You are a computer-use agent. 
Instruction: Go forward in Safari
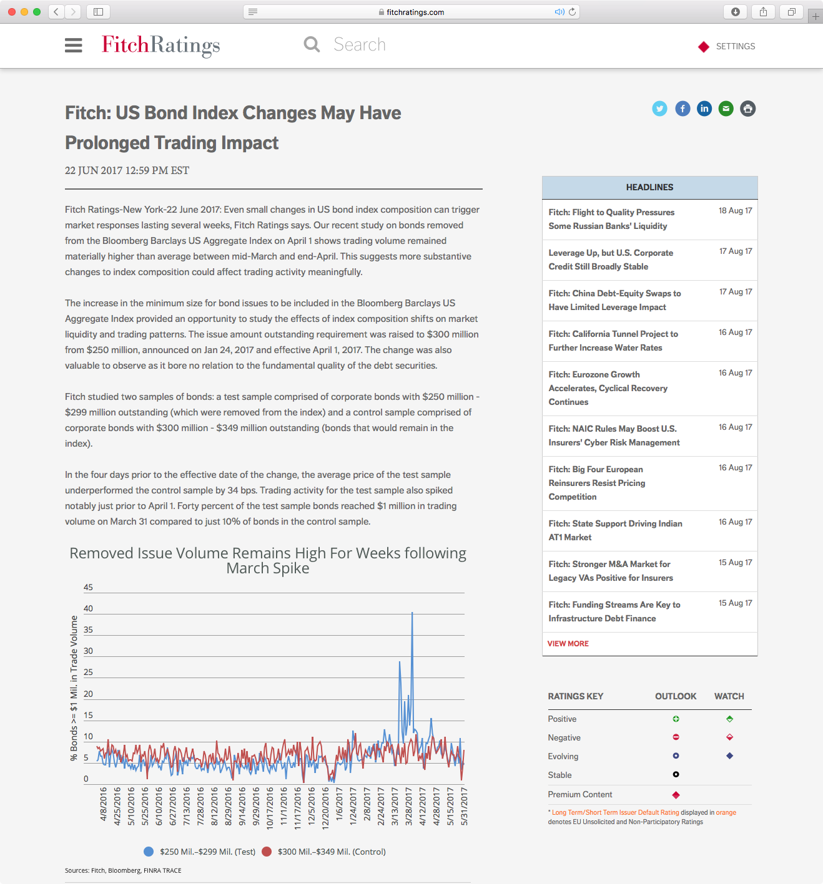(73, 12)
